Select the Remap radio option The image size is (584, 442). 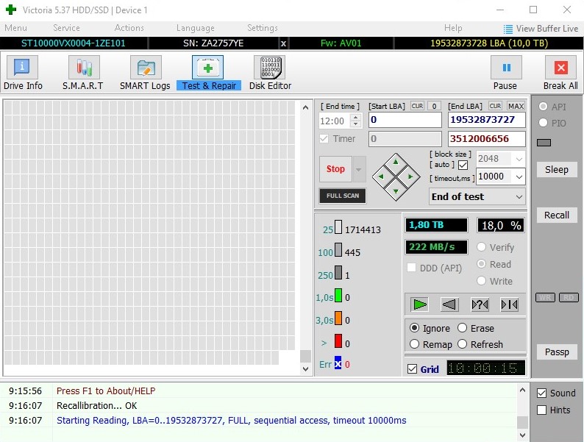click(x=415, y=344)
